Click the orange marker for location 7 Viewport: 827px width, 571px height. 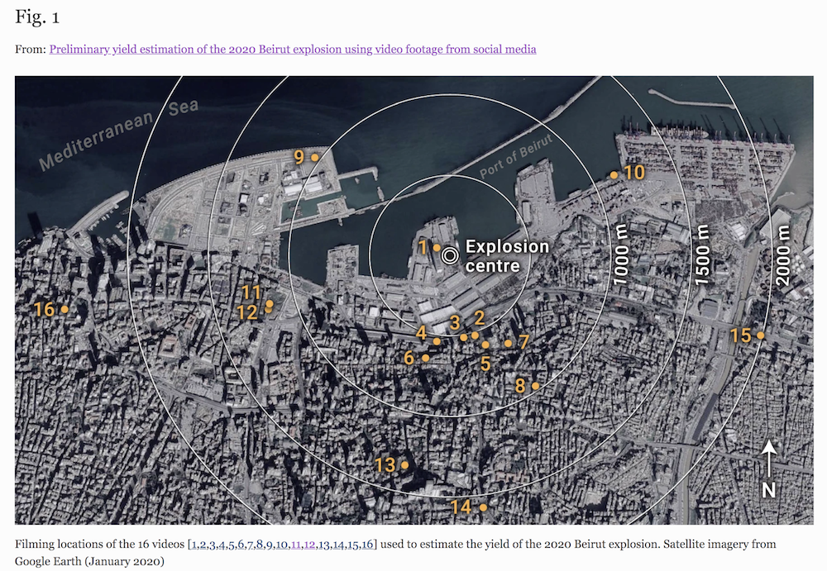tap(508, 342)
